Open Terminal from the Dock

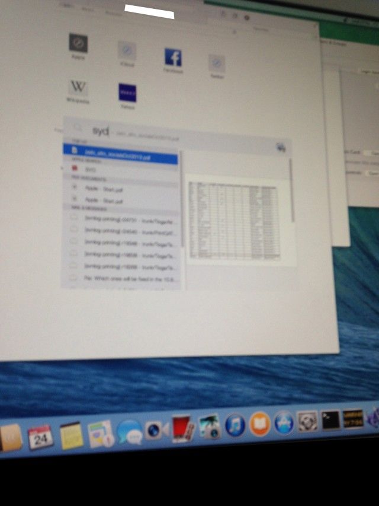pos(330,421)
